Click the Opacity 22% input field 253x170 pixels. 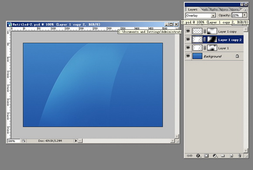coord(237,15)
